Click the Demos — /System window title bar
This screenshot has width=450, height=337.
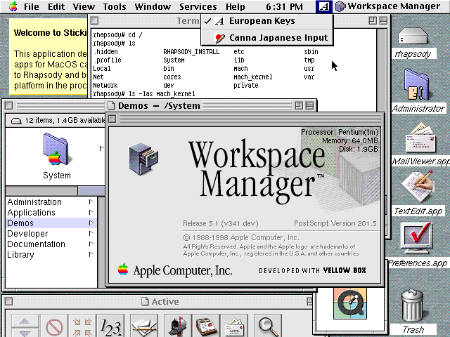click(160, 106)
